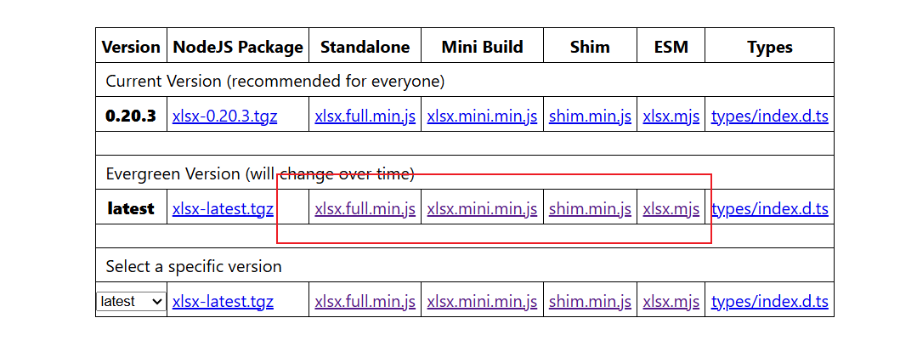Open Current Version types/index.d.ts link
The width and height of the screenshot is (900, 352).
point(770,116)
